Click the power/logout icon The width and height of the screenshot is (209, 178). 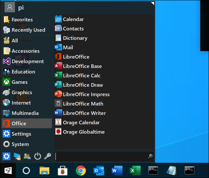(x=38, y=156)
